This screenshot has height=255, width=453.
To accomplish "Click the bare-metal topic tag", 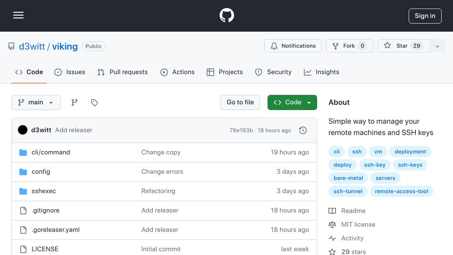I will [x=348, y=178].
